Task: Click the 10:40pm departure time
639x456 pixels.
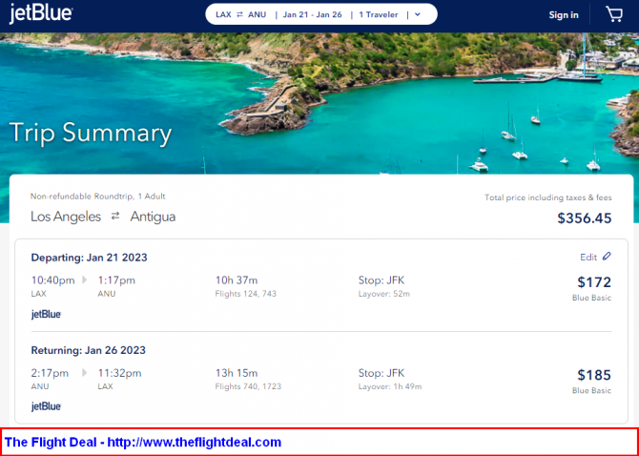Action: pyautogui.click(x=53, y=280)
